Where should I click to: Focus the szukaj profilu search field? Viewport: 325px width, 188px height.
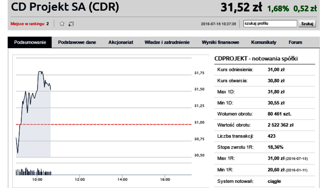(x=270, y=24)
